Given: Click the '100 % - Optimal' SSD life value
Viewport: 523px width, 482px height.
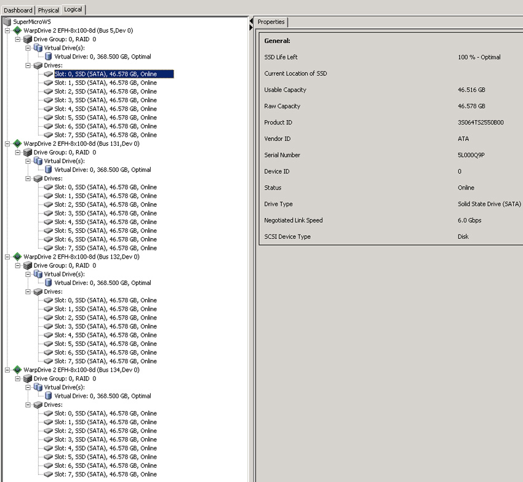Looking at the screenshot, I should coord(479,57).
